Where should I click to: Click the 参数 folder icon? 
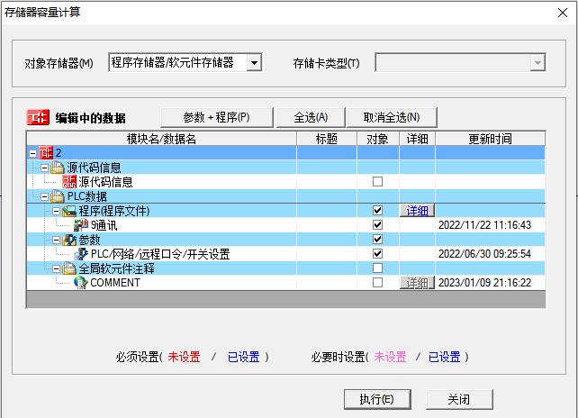(x=69, y=240)
